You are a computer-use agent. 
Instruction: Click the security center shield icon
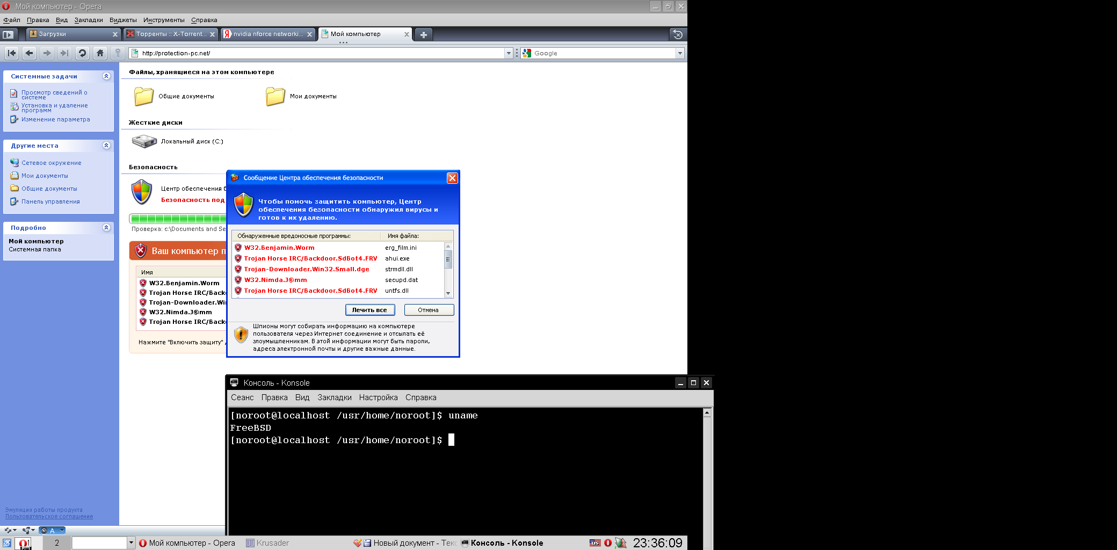142,192
